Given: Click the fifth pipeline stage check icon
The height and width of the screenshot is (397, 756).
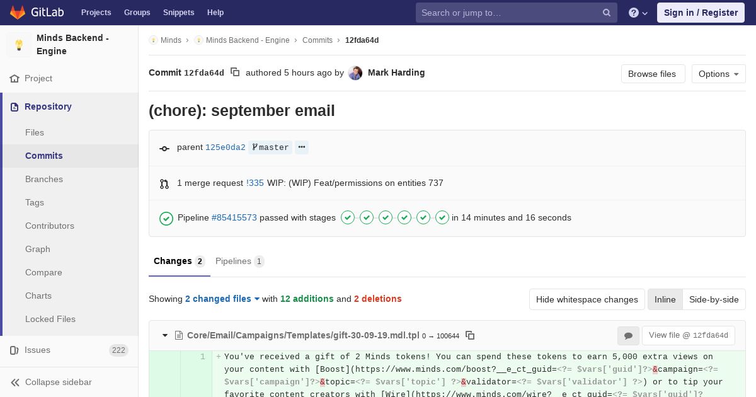Looking at the screenshot, I should 423,217.
